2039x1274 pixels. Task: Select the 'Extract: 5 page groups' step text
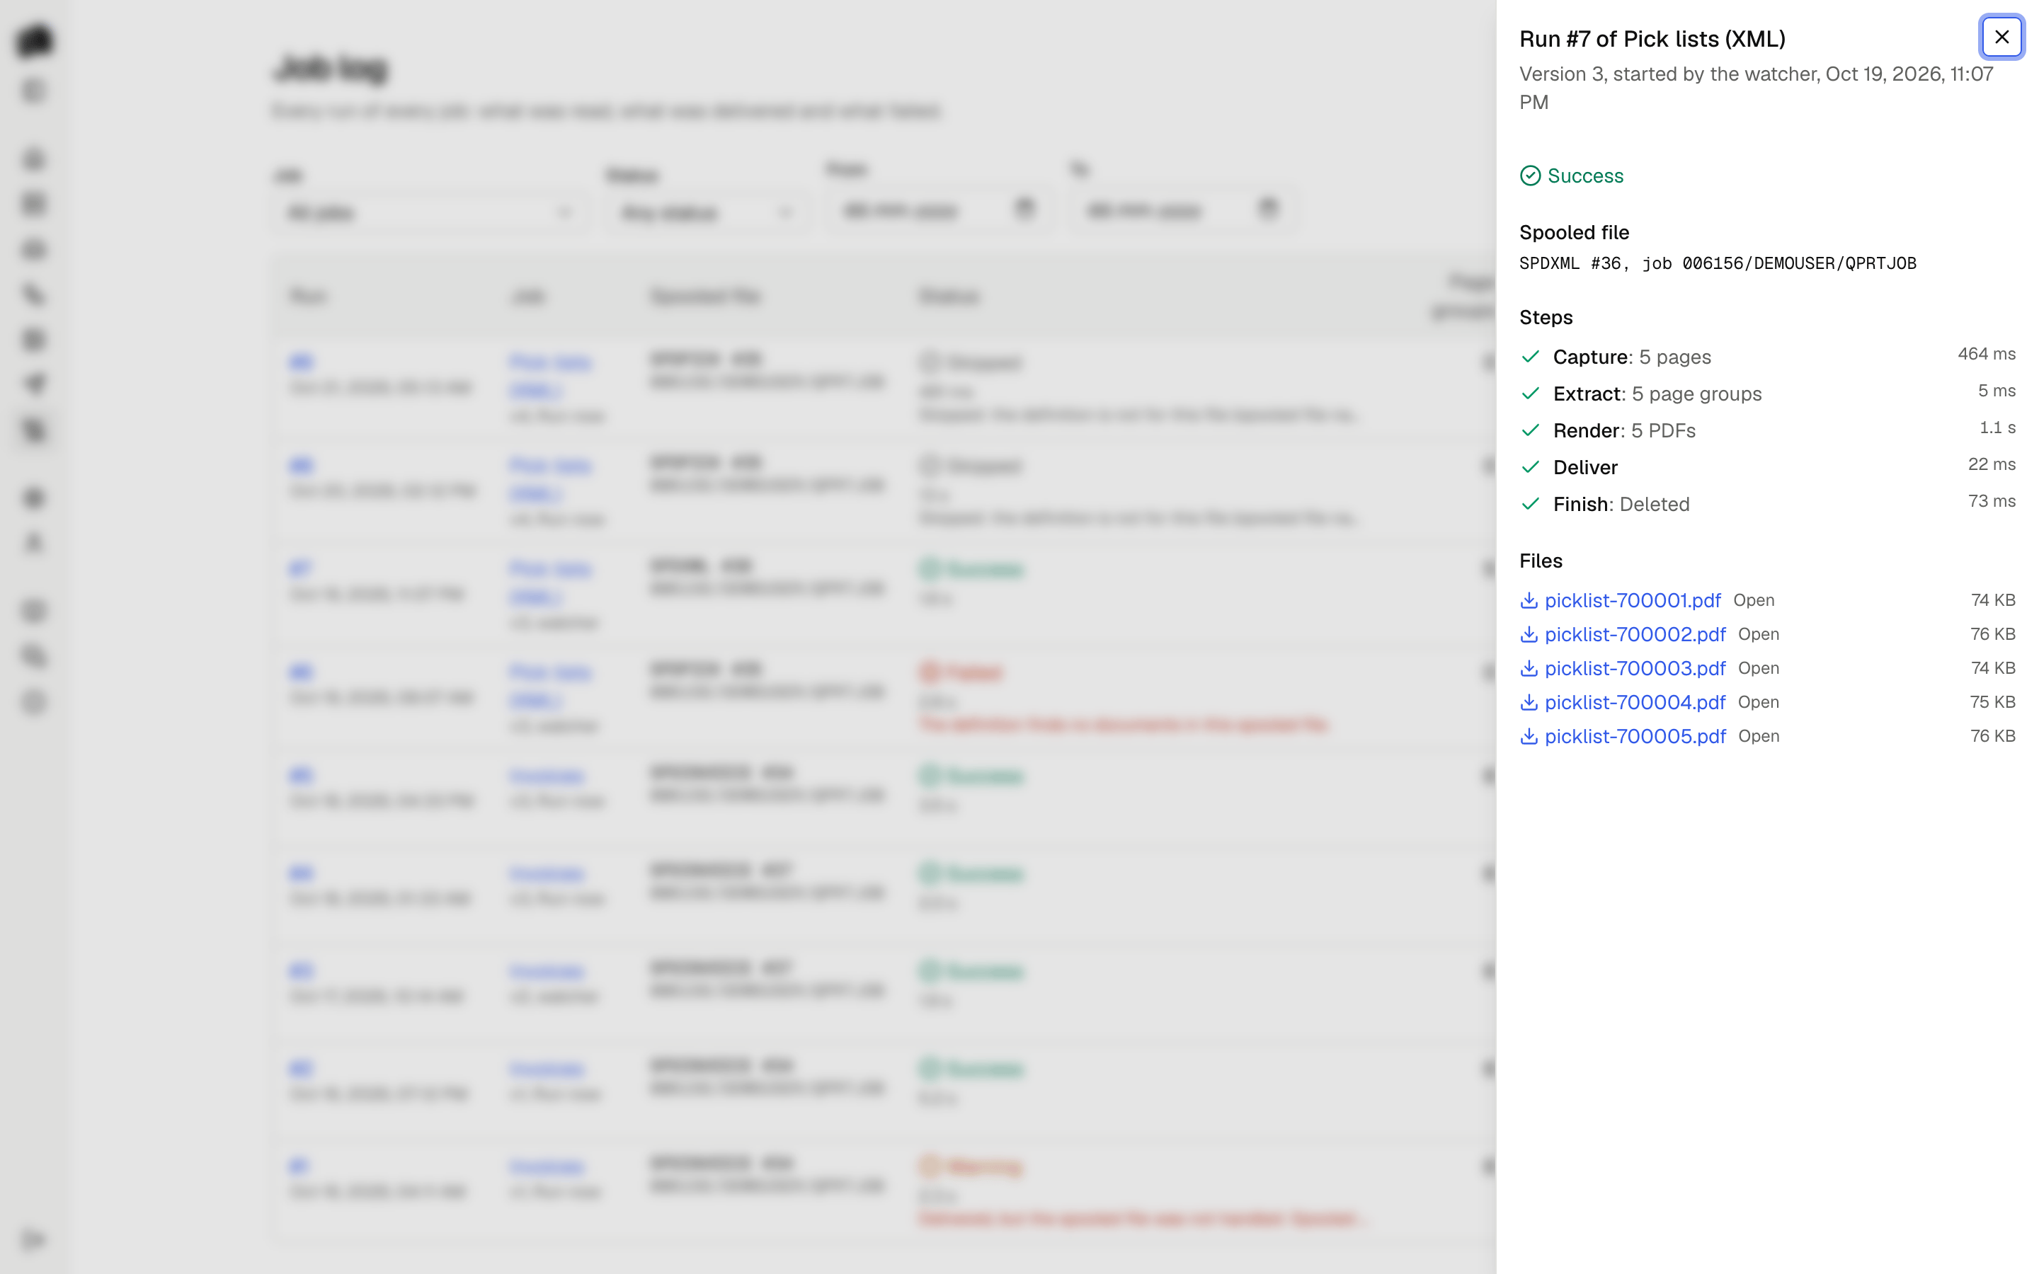pyautogui.click(x=1657, y=394)
